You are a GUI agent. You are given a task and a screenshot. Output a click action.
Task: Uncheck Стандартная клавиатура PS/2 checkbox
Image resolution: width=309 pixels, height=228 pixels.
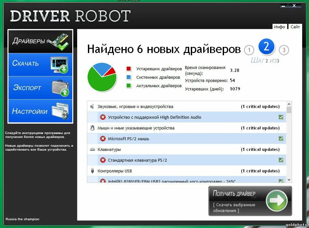281,160
